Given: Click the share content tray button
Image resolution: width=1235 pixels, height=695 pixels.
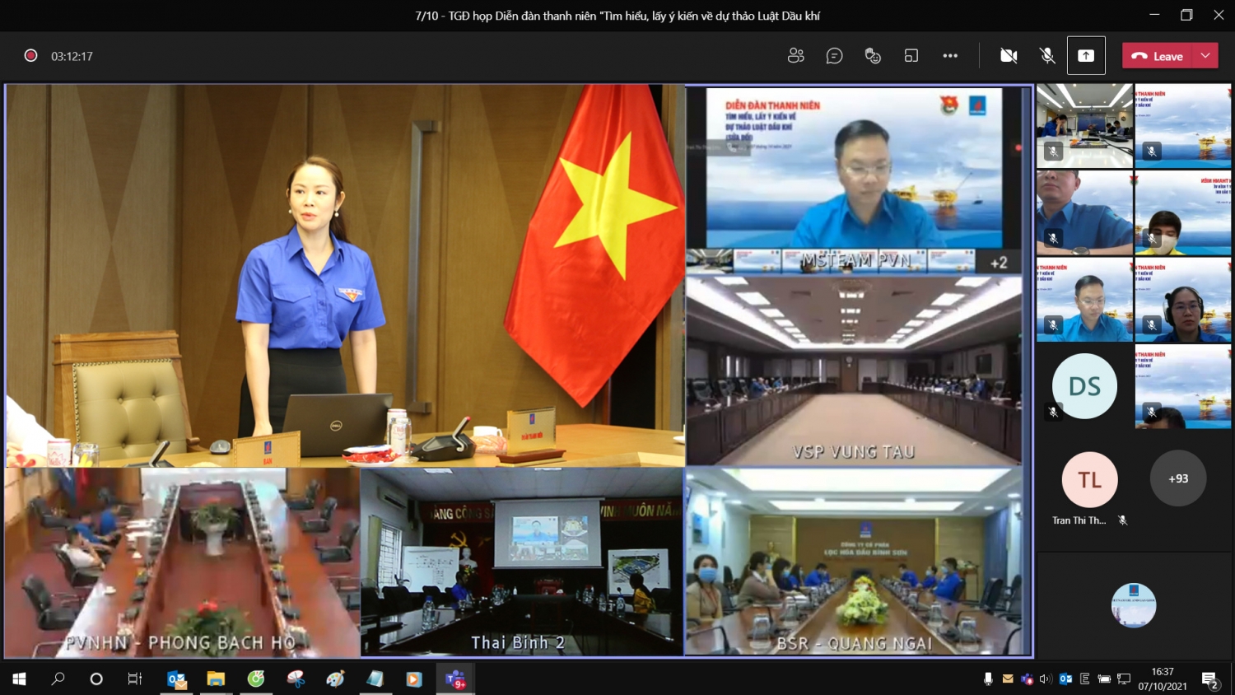Looking at the screenshot, I should coord(1086,56).
